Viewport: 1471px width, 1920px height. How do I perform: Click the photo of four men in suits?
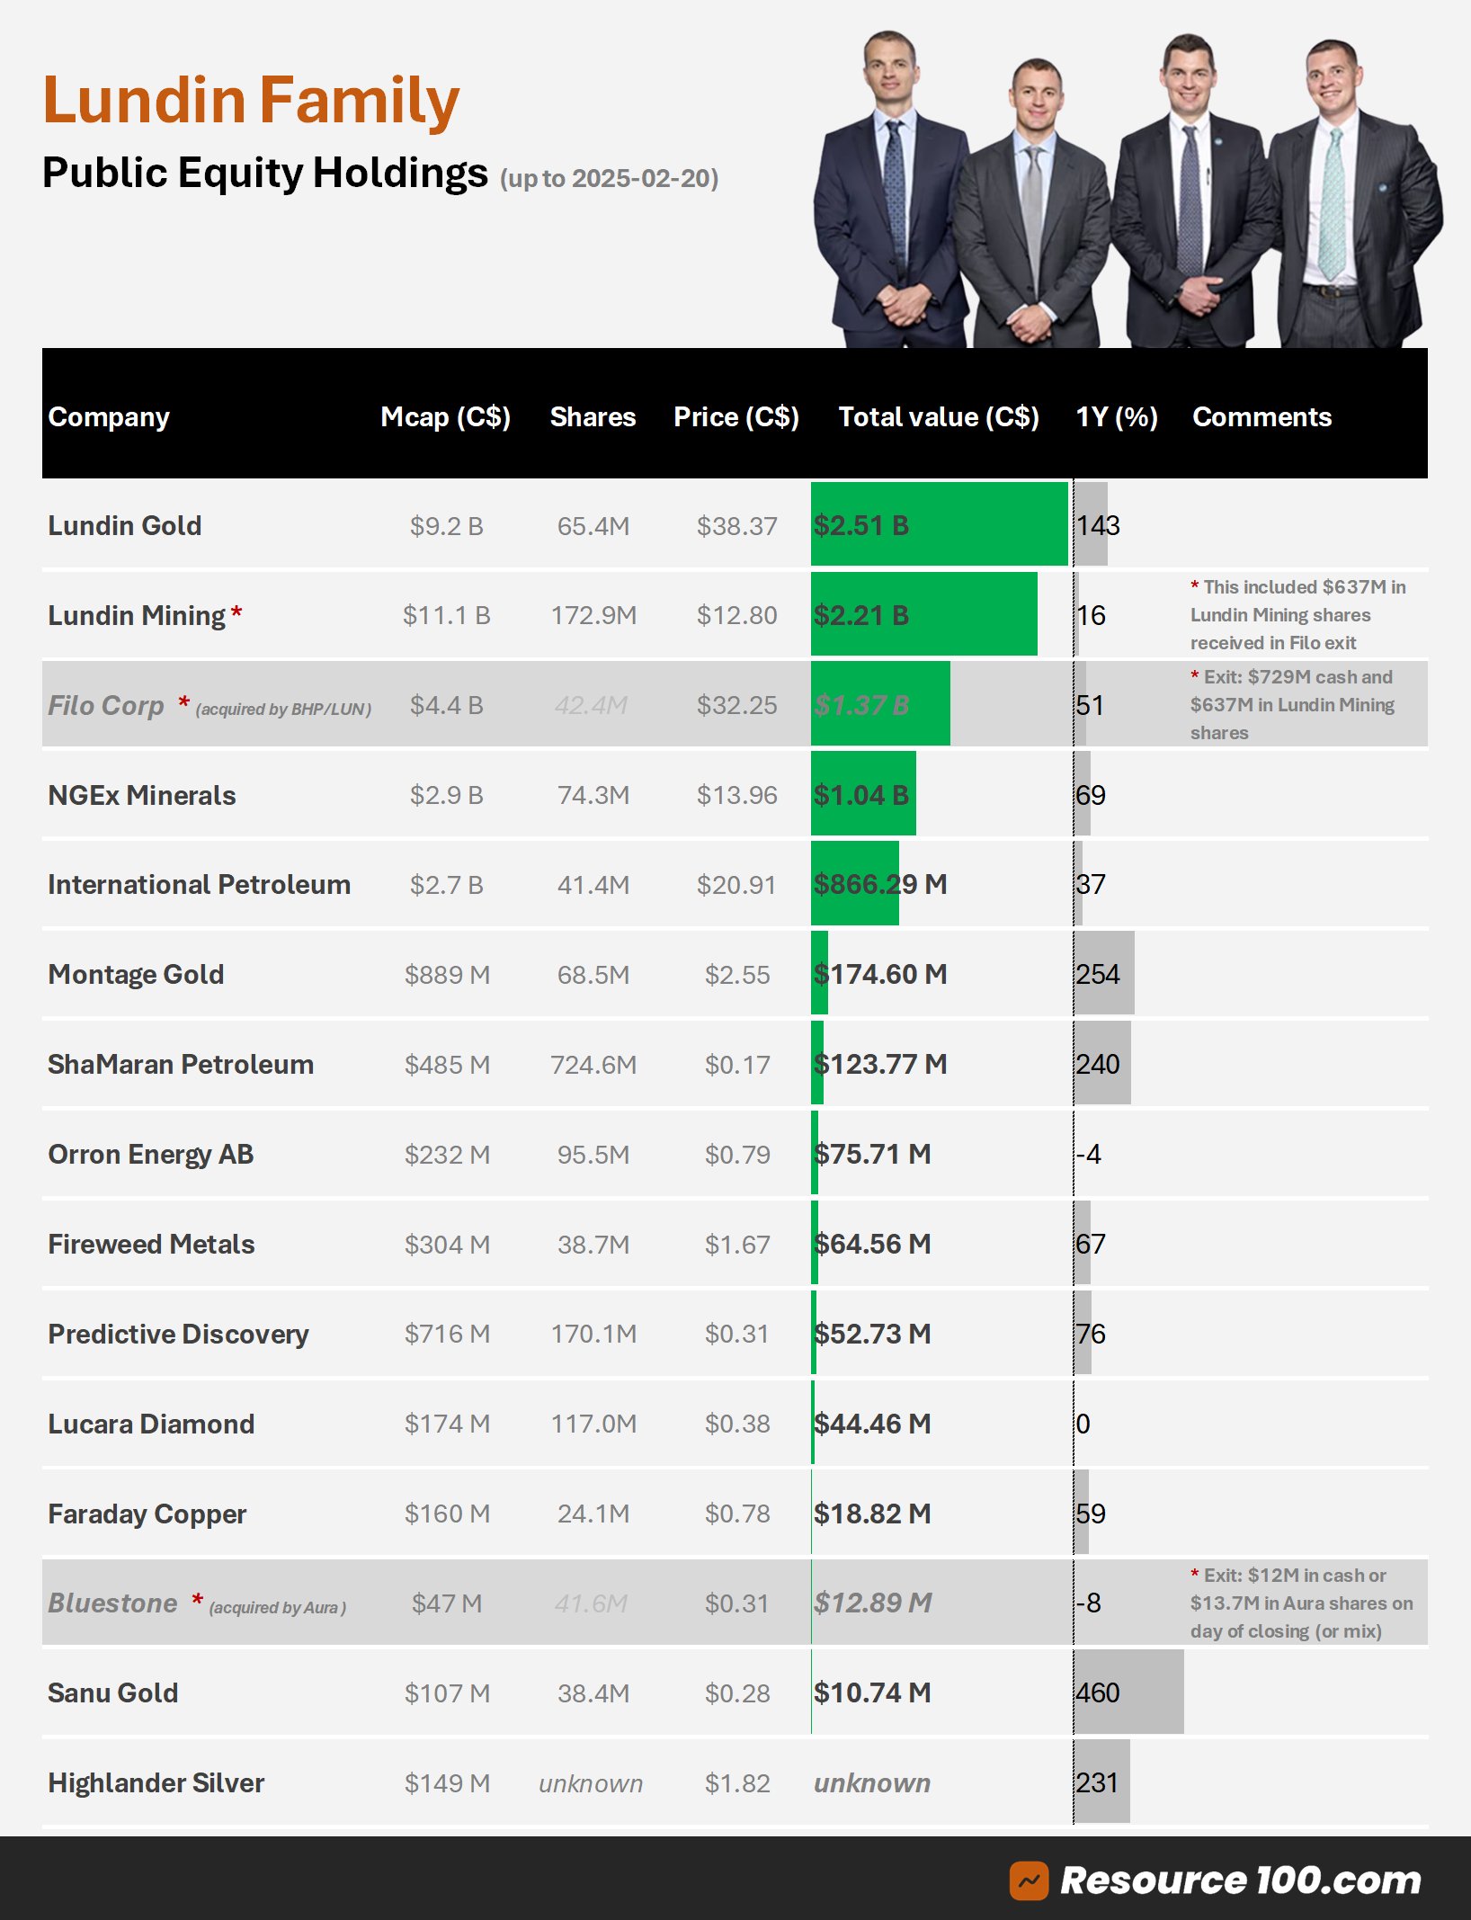1128,189
